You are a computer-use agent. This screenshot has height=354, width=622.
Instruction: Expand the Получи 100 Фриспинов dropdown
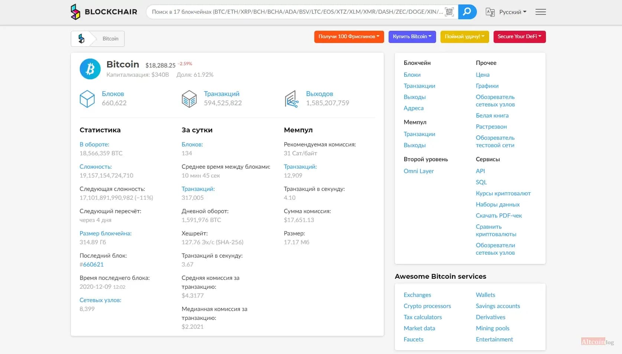click(x=349, y=37)
